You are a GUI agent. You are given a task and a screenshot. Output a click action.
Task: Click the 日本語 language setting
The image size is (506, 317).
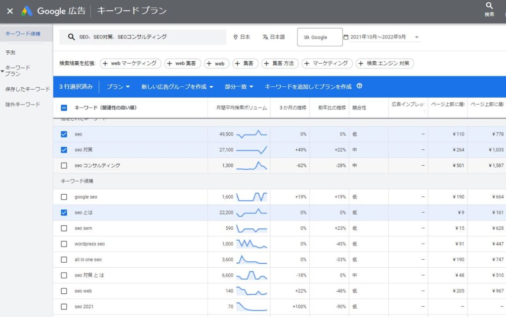coord(274,37)
